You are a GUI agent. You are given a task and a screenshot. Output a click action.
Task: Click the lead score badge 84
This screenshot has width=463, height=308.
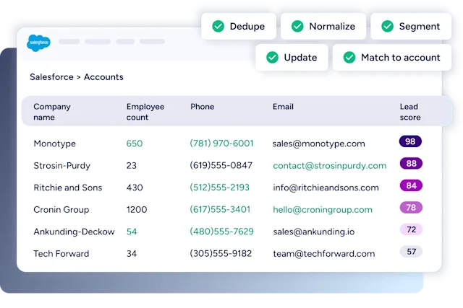pyautogui.click(x=412, y=185)
